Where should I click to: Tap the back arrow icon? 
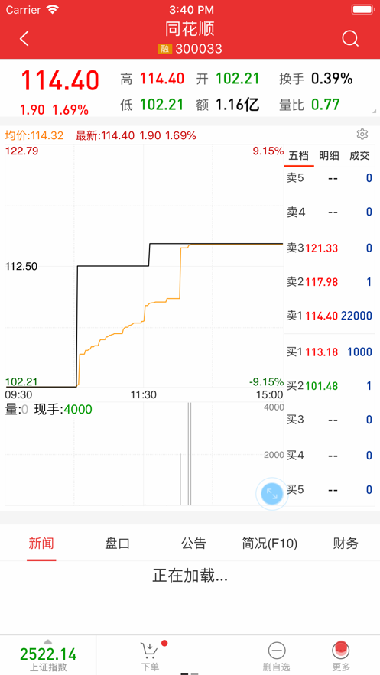point(24,39)
